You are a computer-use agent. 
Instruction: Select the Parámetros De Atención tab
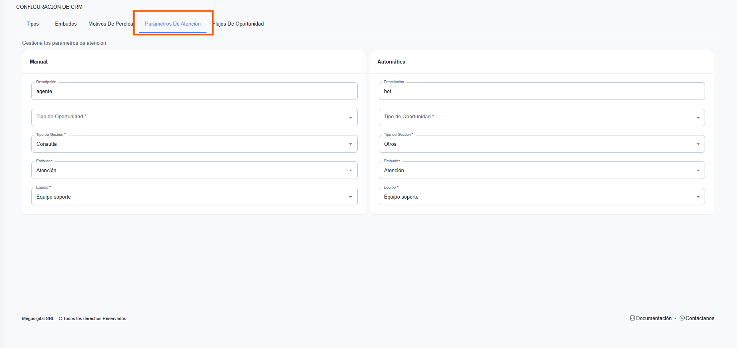click(173, 24)
